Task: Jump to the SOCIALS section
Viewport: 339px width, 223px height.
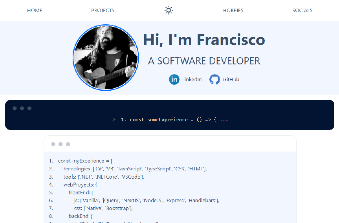Action: click(302, 10)
